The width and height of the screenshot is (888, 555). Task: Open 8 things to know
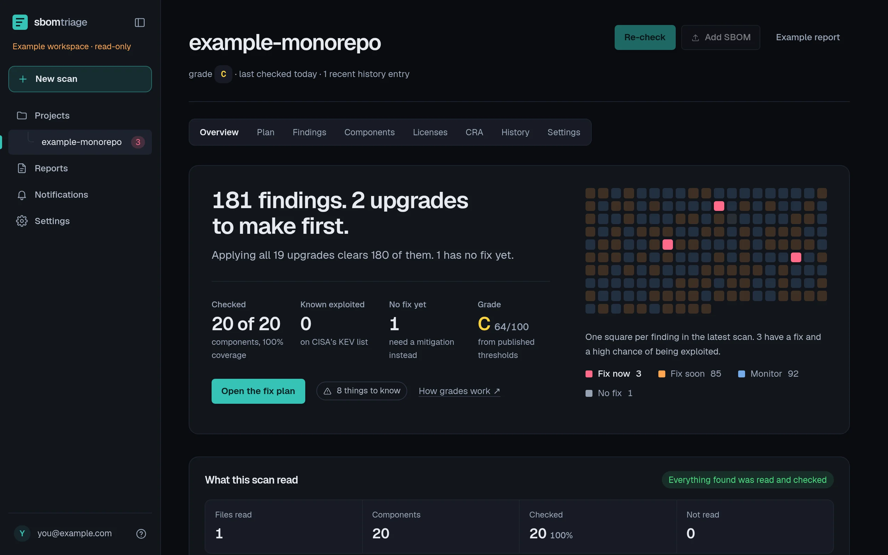[361, 391]
